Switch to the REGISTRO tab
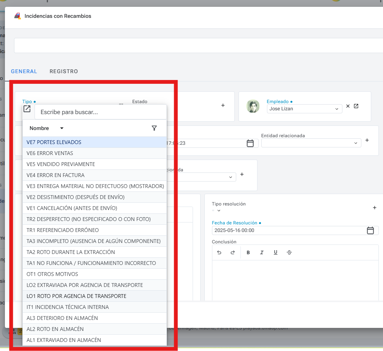383x351 pixels. (64, 71)
